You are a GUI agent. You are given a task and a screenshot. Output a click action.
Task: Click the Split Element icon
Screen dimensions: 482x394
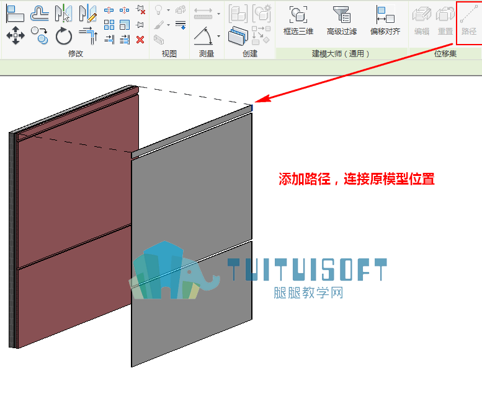pos(109,10)
